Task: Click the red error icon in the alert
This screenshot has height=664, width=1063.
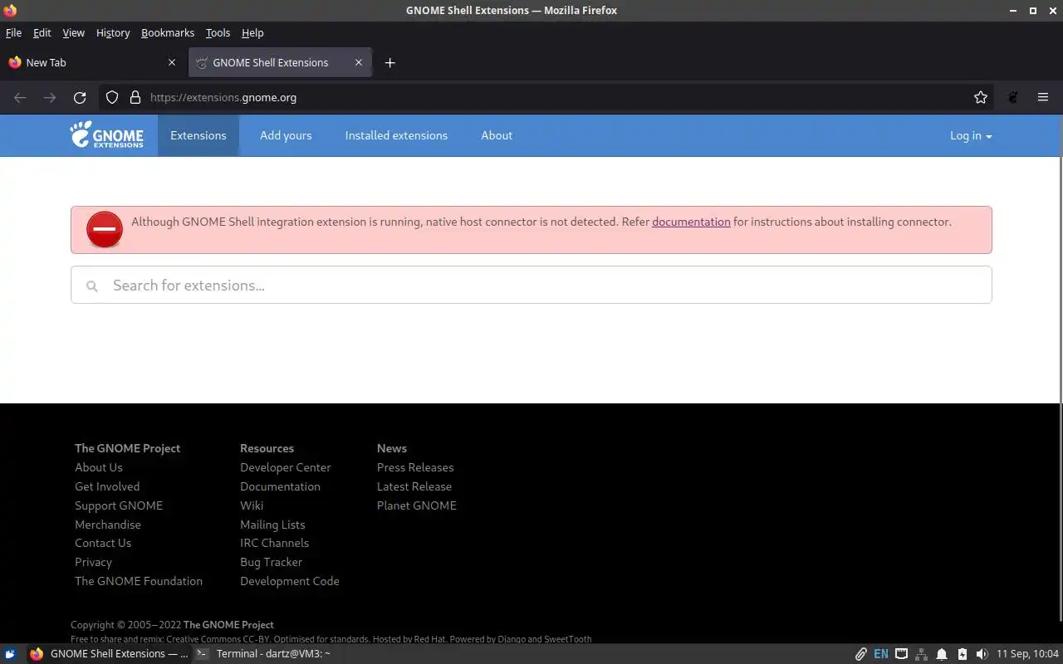Action: (105, 229)
